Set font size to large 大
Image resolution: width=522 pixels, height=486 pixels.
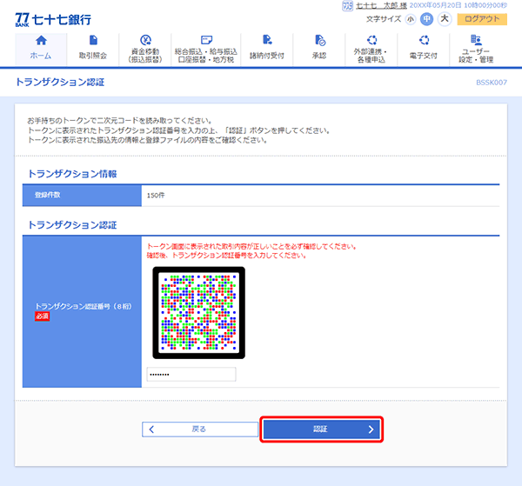click(445, 19)
